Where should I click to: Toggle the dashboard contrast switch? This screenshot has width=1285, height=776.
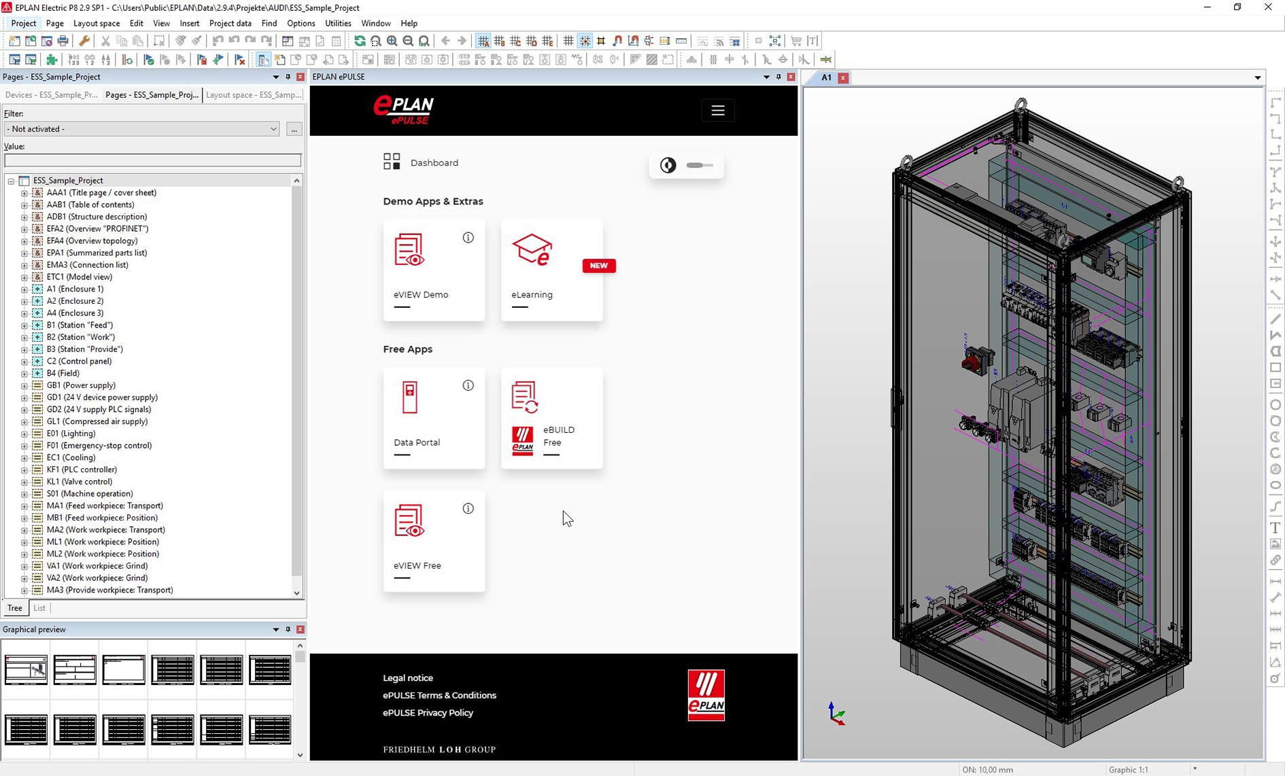click(x=699, y=165)
